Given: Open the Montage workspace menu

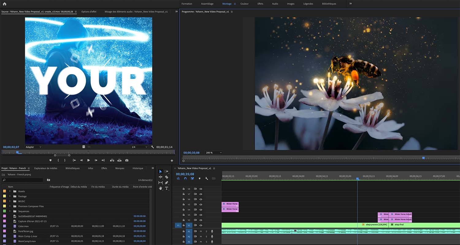Looking at the screenshot, I should (235, 4).
